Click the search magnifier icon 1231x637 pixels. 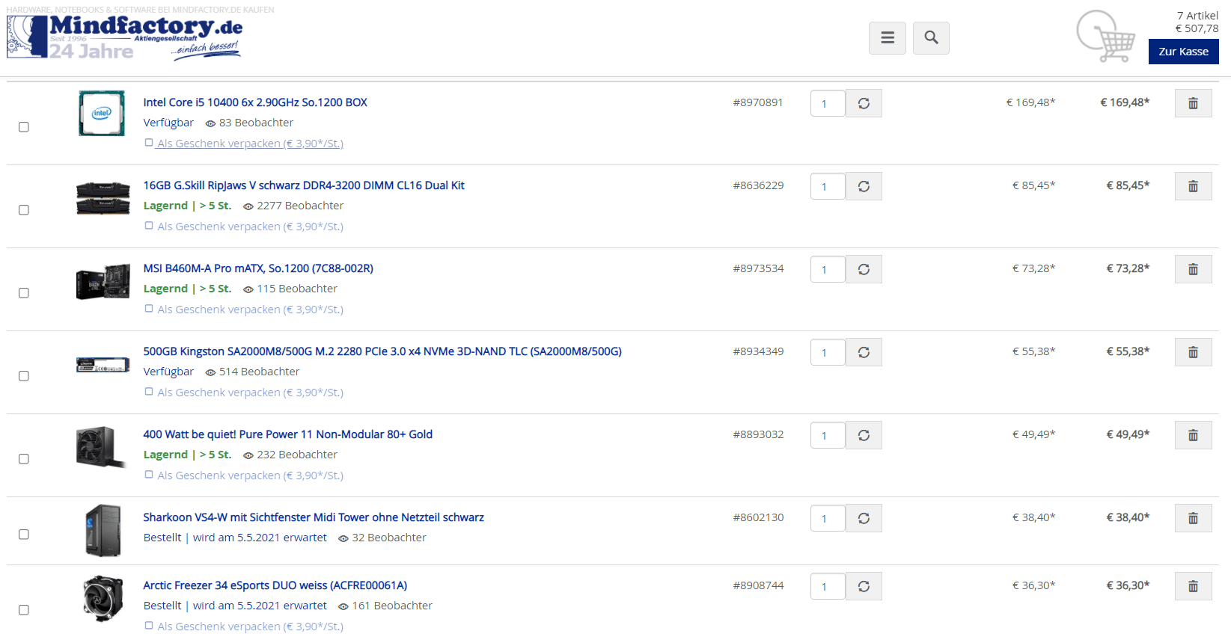931,38
